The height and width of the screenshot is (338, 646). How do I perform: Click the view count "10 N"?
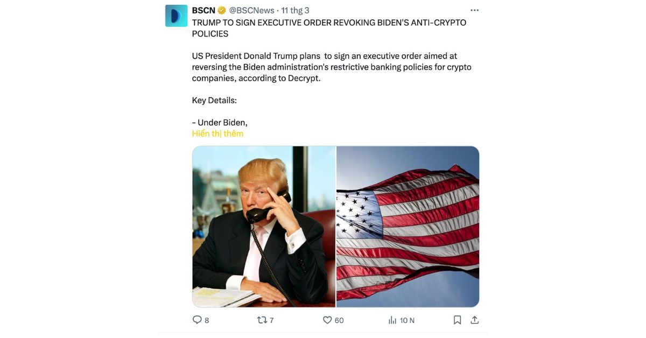(408, 320)
